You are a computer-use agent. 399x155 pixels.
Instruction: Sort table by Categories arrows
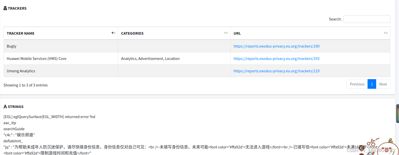point(226,33)
